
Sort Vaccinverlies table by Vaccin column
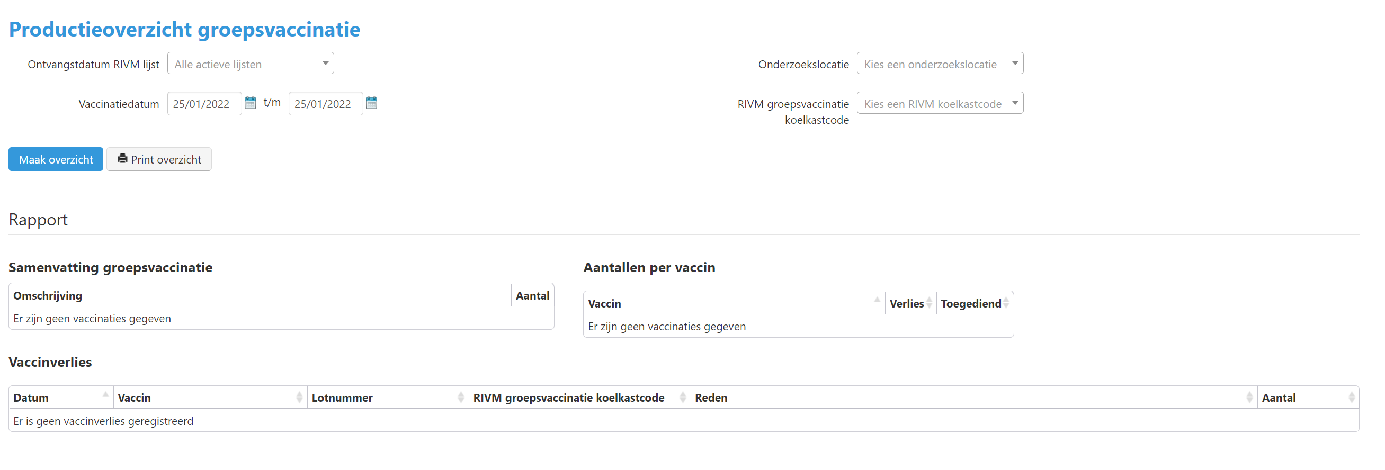pos(210,397)
